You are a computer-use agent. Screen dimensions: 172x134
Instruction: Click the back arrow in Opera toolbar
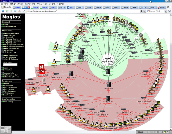click(7, 11)
